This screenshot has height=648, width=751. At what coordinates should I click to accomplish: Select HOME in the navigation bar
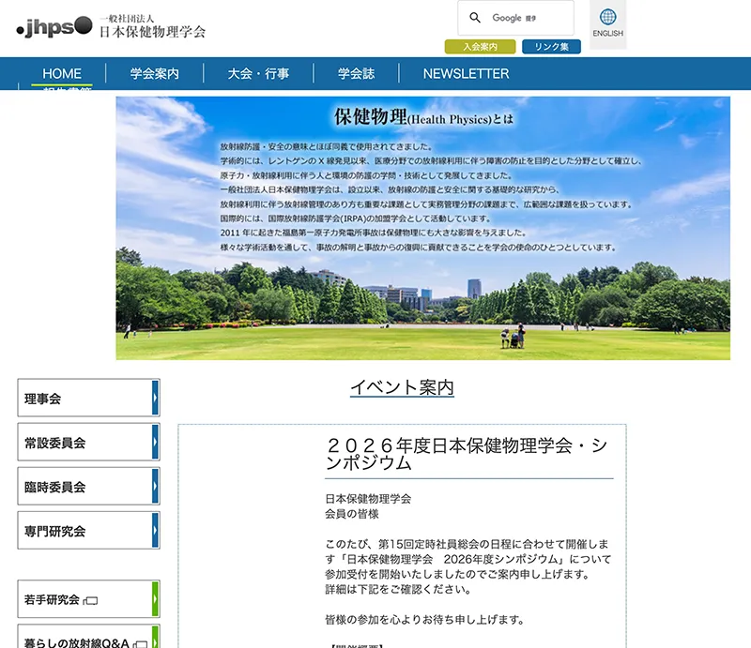(62, 73)
